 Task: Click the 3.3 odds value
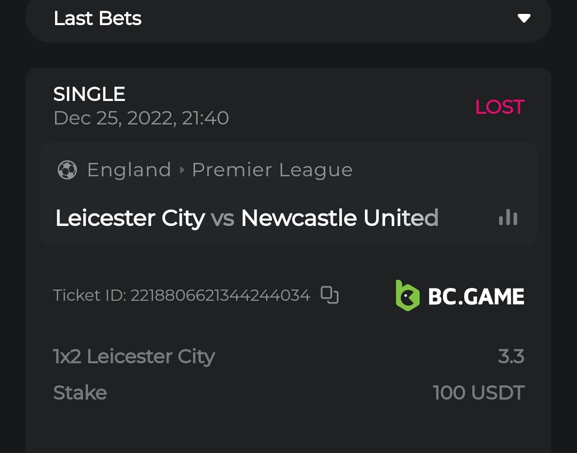tap(511, 356)
